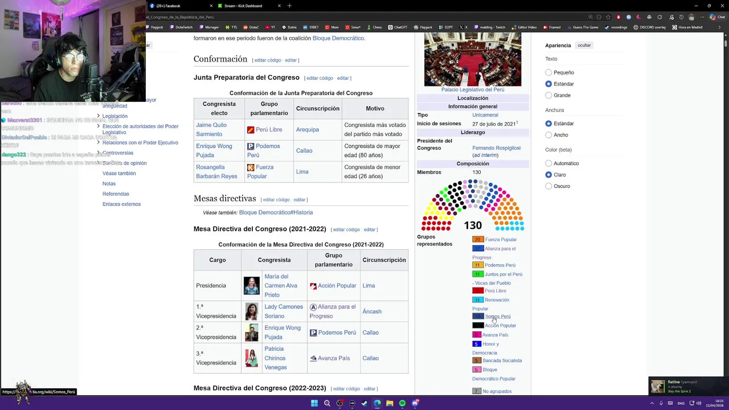Screen dimensions: 729x410
Task: Open Discord from the taskbar
Action: (x=415, y=403)
